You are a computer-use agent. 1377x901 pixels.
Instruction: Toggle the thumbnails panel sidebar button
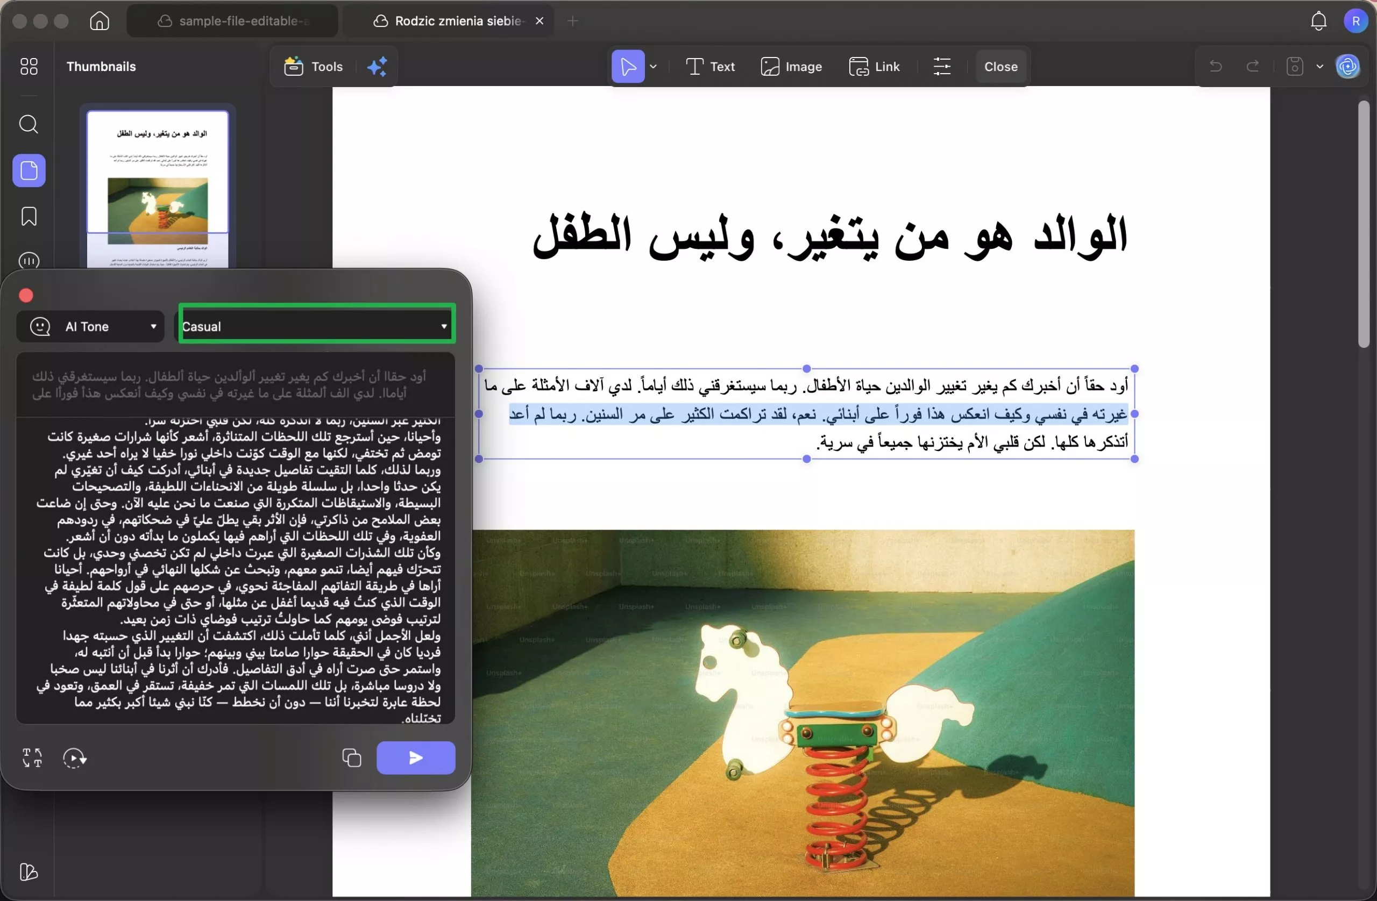click(x=29, y=170)
